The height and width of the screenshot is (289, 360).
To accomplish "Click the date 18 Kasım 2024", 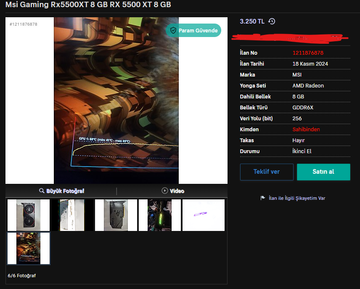I will tap(310, 64).
